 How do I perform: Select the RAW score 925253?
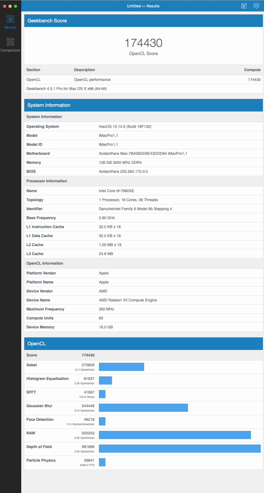point(88,433)
